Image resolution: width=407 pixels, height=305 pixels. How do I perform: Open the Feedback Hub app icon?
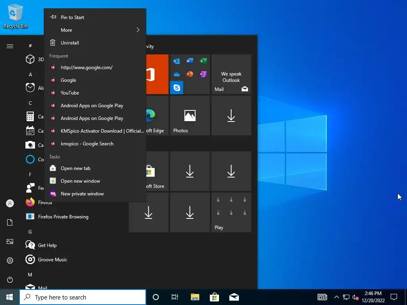[30, 188]
